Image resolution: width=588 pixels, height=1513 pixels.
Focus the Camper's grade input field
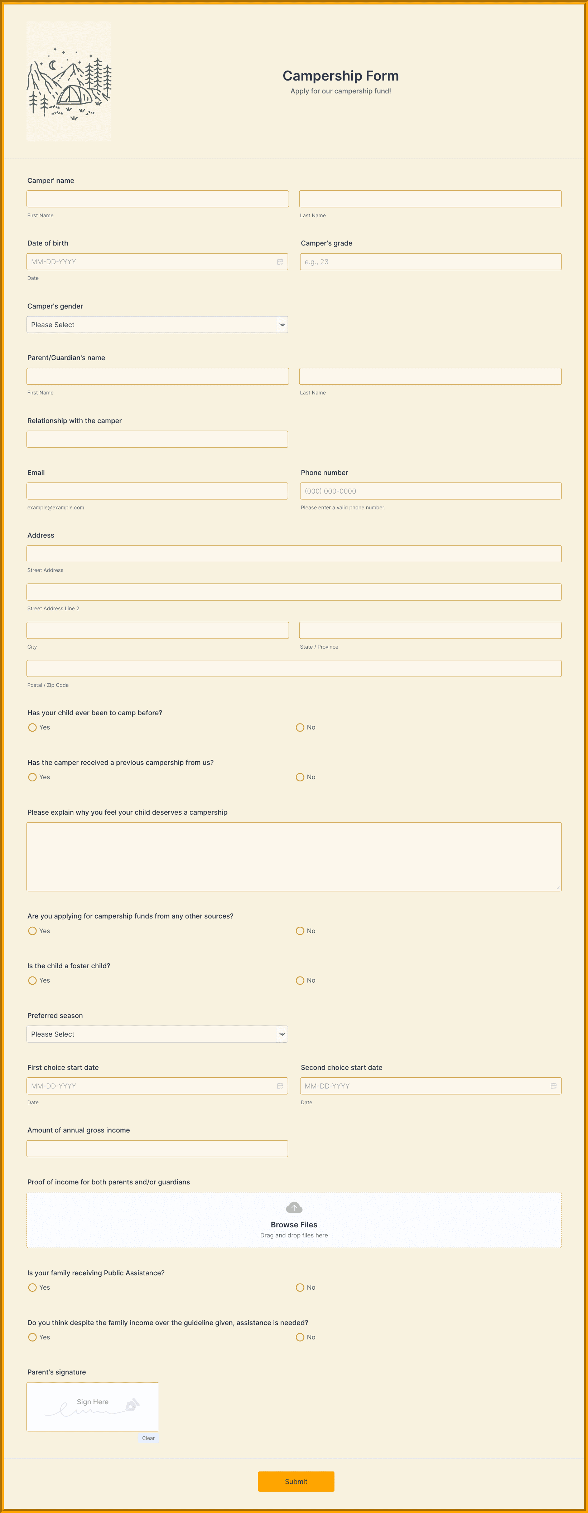(x=430, y=262)
